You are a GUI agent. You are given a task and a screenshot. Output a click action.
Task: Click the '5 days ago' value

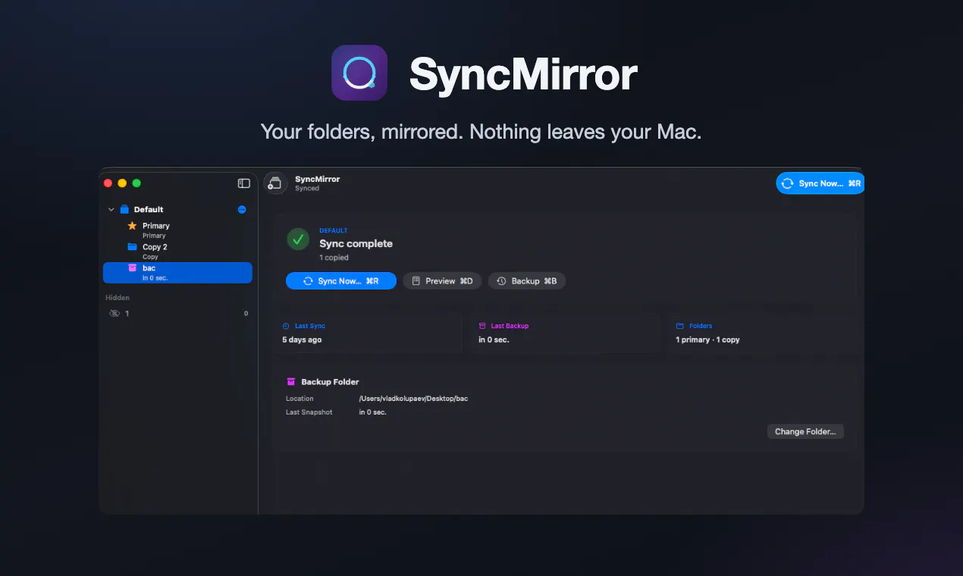pyautogui.click(x=302, y=340)
